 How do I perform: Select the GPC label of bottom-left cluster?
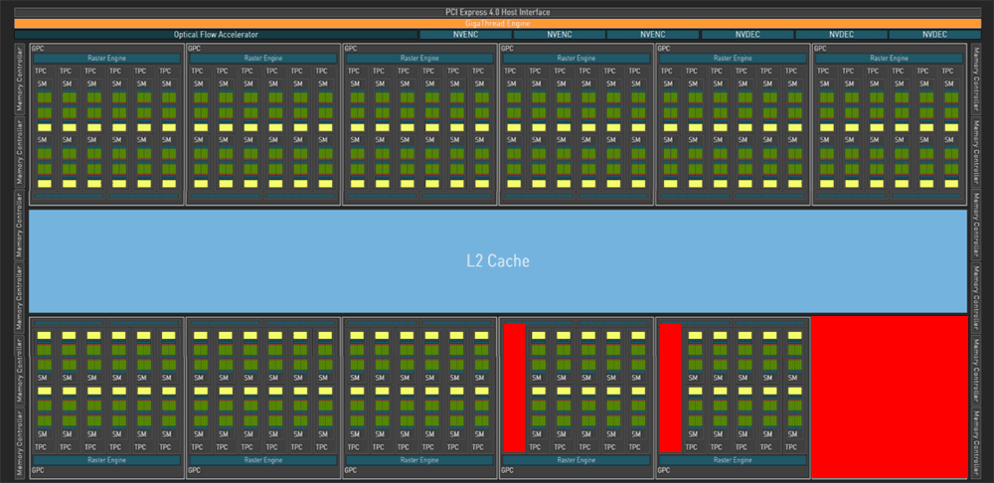coord(38,471)
